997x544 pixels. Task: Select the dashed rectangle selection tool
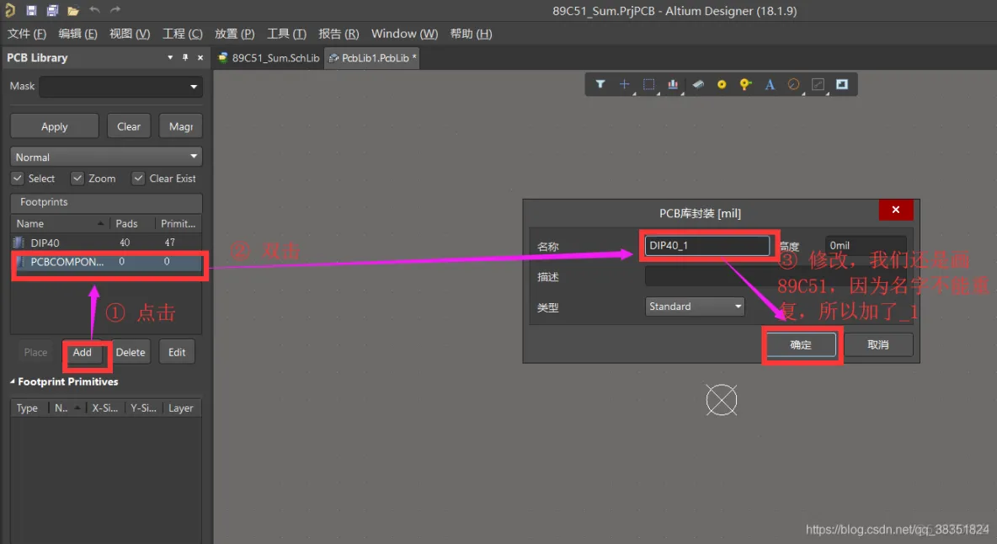(648, 84)
